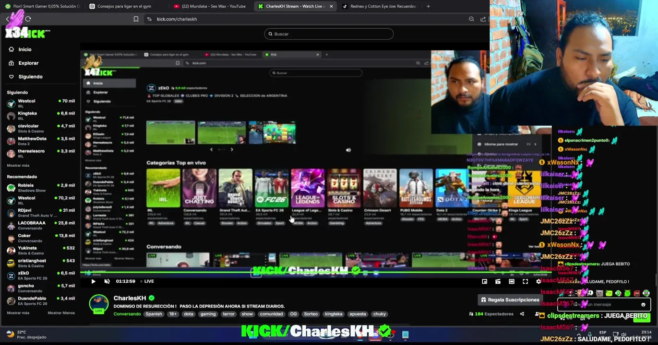Screen dimensions: 658x345
Task: Open player settings gear
Action: coord(538,282)
